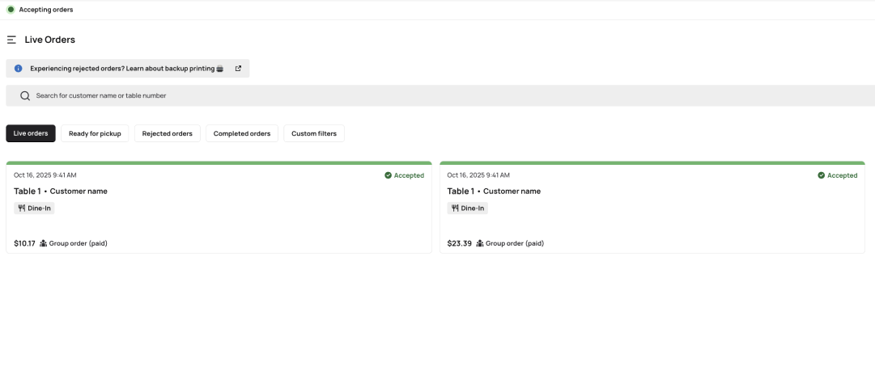Viewport: 875px width, 366px height.
Task: Open the hamburger navigation menu
Action: (x=11, y=40)
